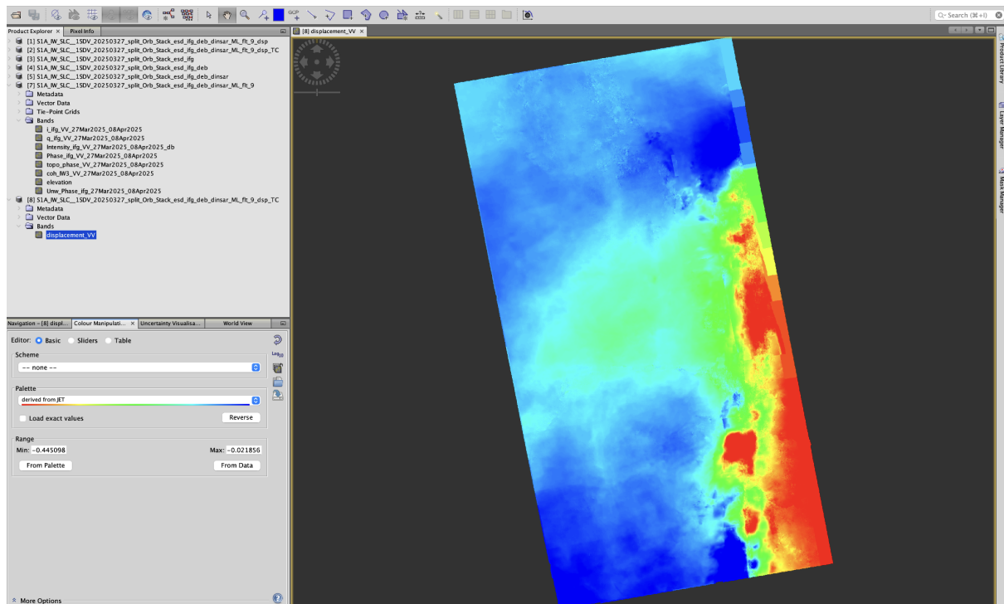Click inside the Max range input field
This screenshot has height=604, width=1004.
243,450
